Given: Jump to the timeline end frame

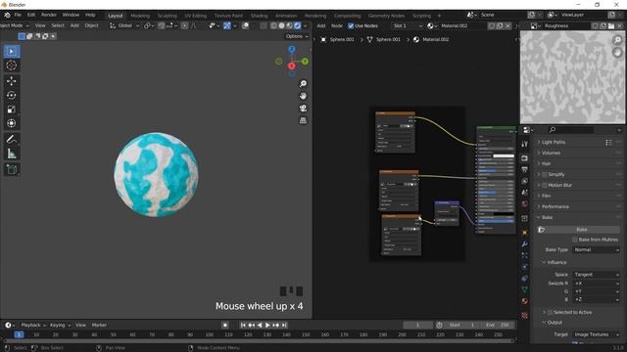Looking at the screenshot, I should [284, 326].
